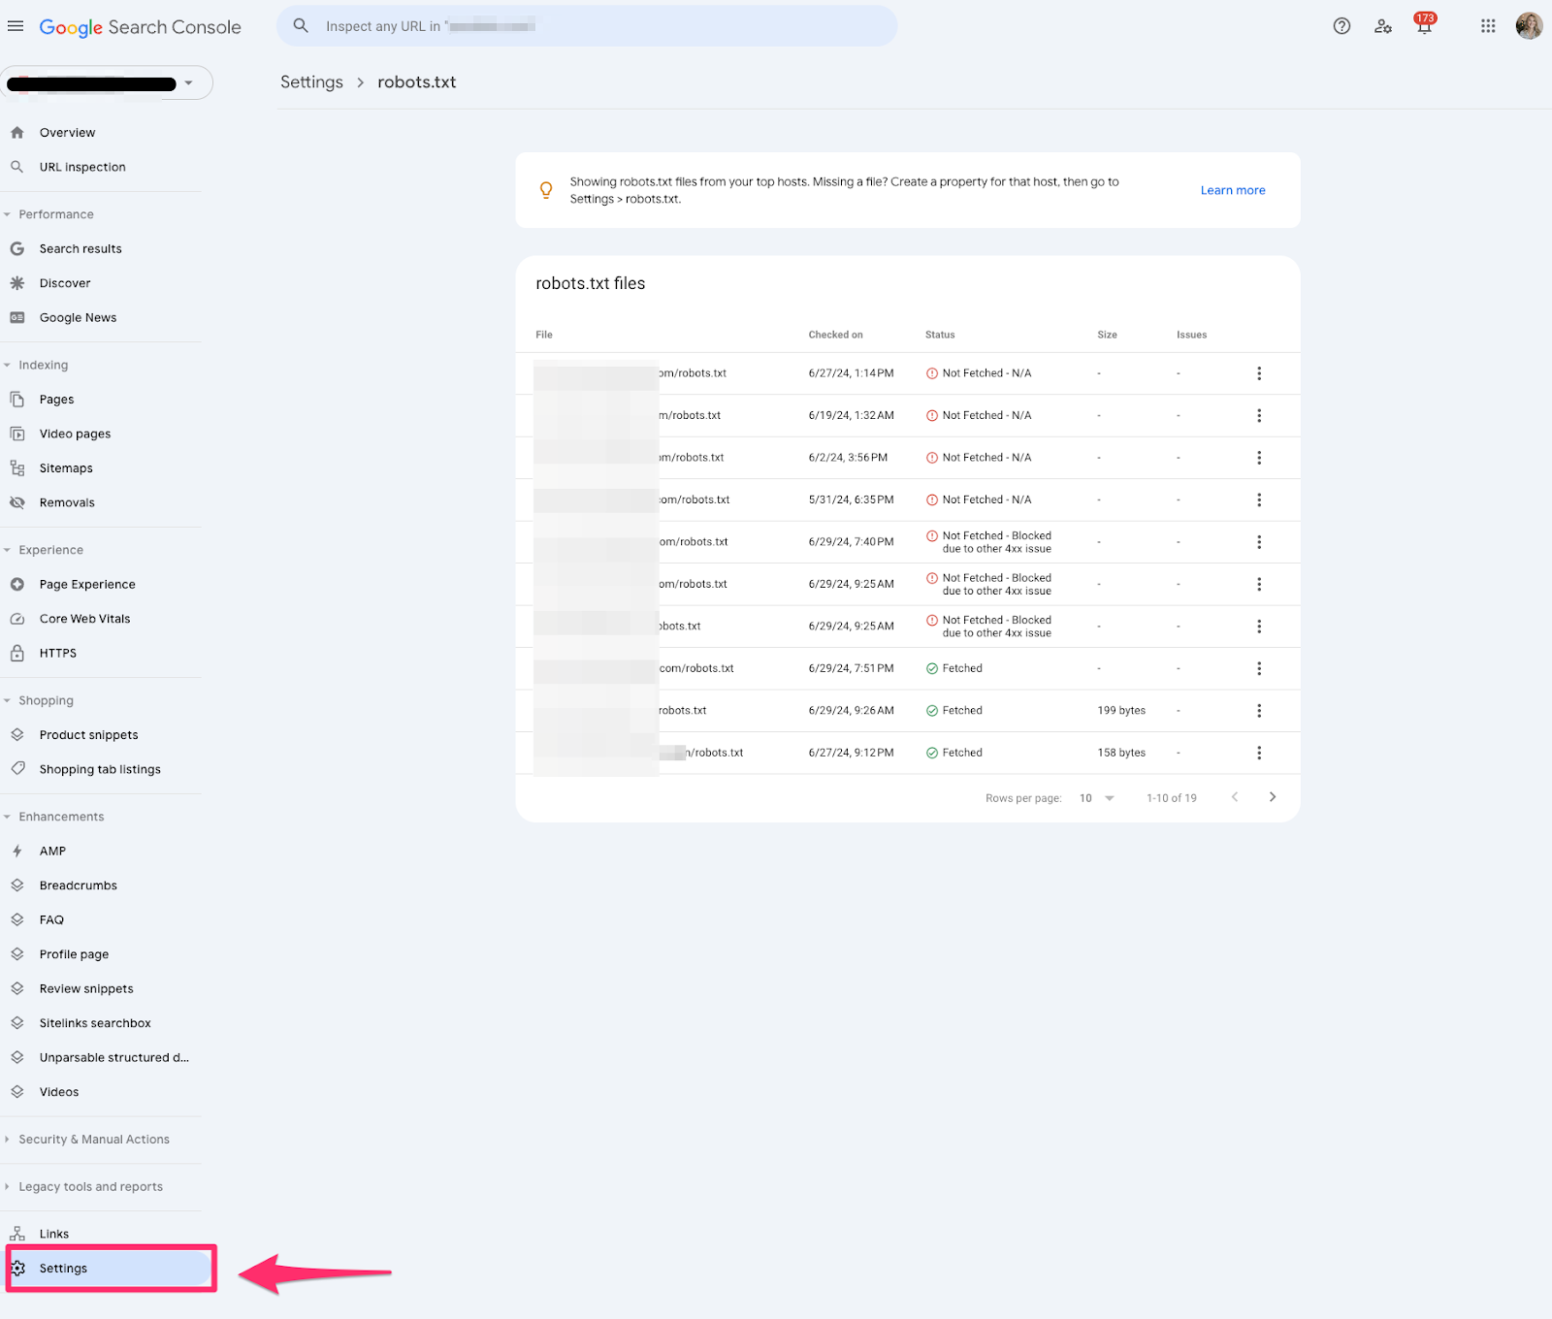Open users and permissions icon

[x=1383, y=26]
